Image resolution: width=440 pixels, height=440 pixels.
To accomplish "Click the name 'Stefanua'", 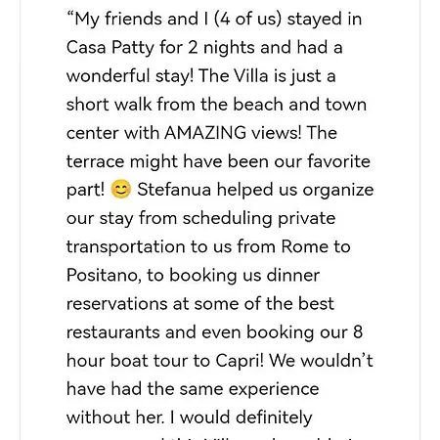I will pos(174,190).
